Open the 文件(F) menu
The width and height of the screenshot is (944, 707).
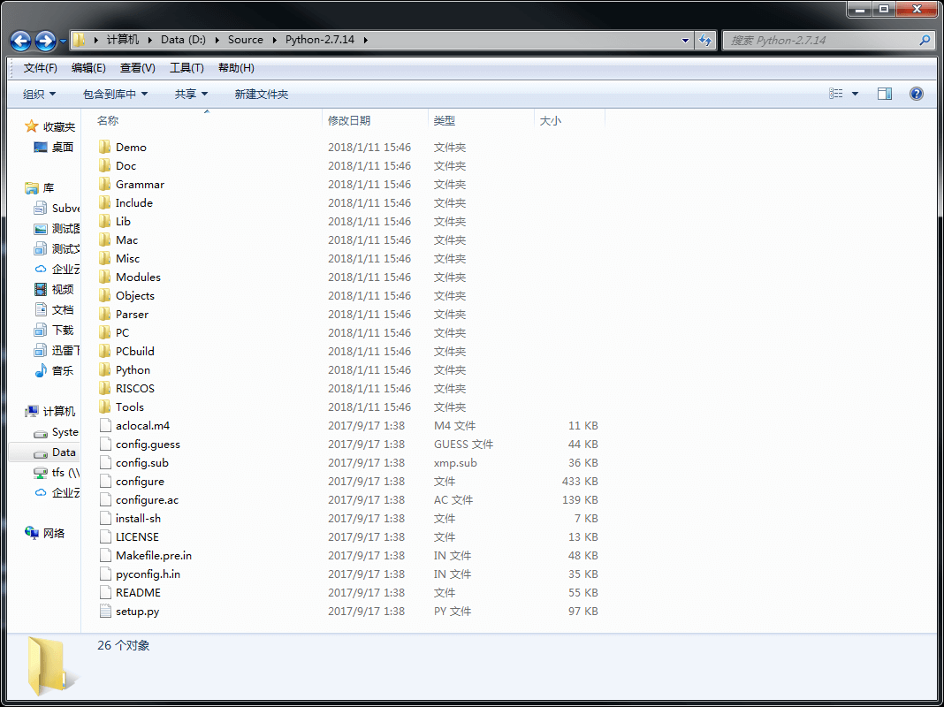pyautogui.click(x=41, y=68)
